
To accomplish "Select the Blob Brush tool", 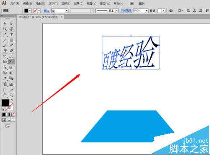I will [5, 51].
